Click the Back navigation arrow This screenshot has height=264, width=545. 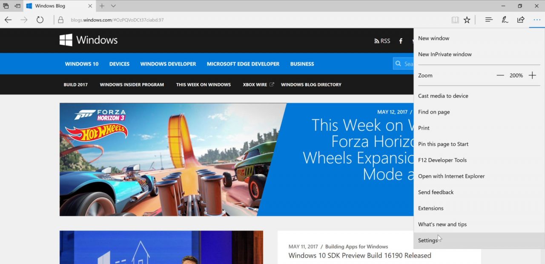coord(8,20)
